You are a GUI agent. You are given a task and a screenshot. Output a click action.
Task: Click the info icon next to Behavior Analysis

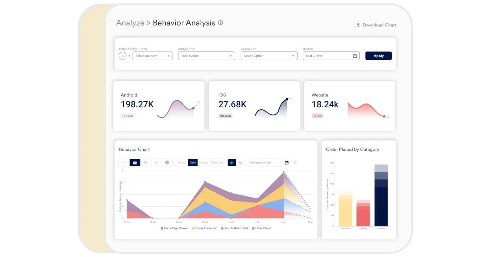tap(220, 23)
